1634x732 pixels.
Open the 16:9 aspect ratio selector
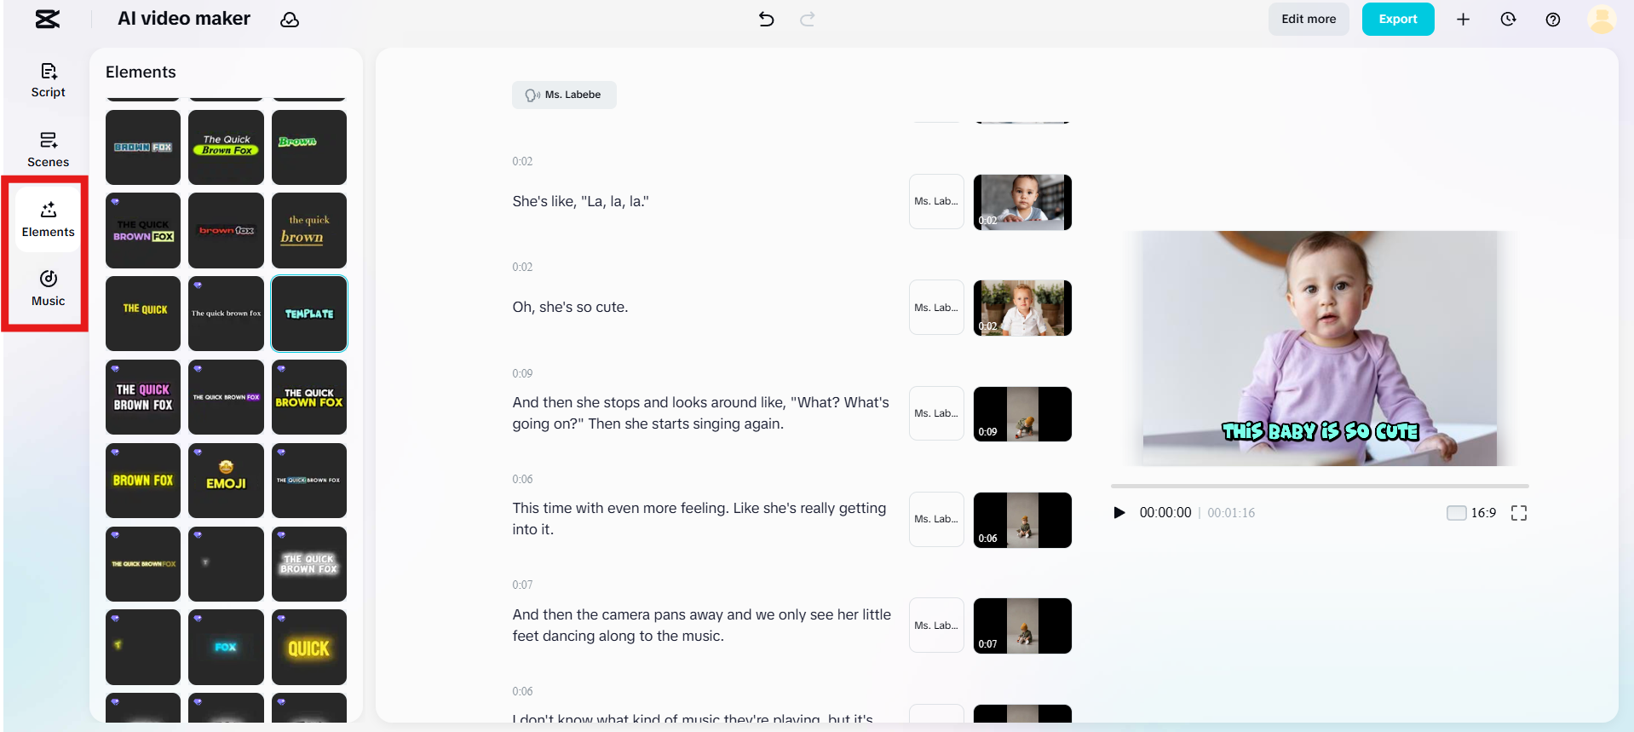tap(1471, 513)
